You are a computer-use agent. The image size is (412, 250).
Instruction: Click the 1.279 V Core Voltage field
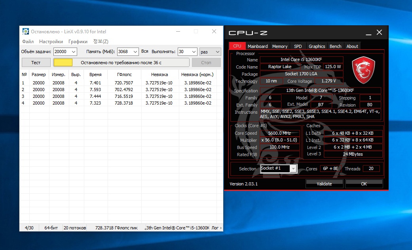point(328,81)
